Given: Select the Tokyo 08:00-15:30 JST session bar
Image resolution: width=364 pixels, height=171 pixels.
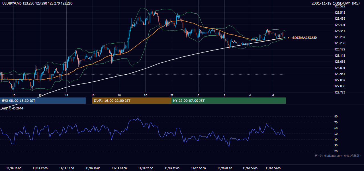Looking at the screenshot, I should point(43,101).
